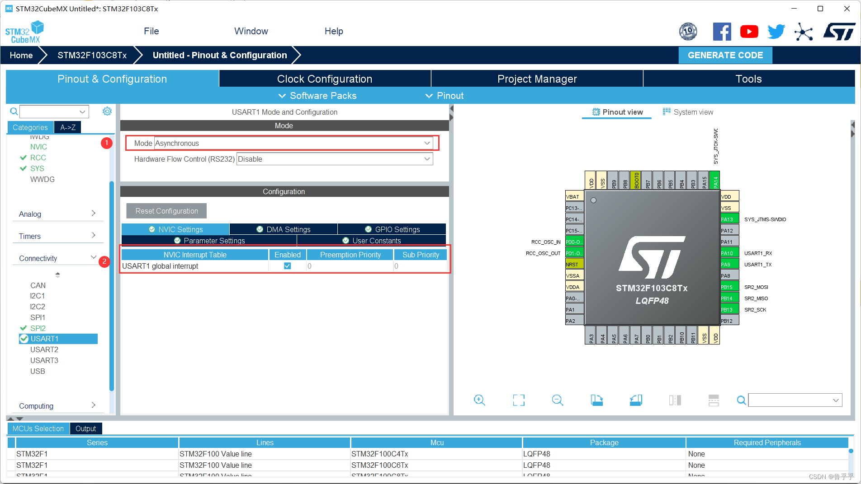Click the categories panel vertical scrollbar
Screen dimensions: 861x484
pos(112,286)
